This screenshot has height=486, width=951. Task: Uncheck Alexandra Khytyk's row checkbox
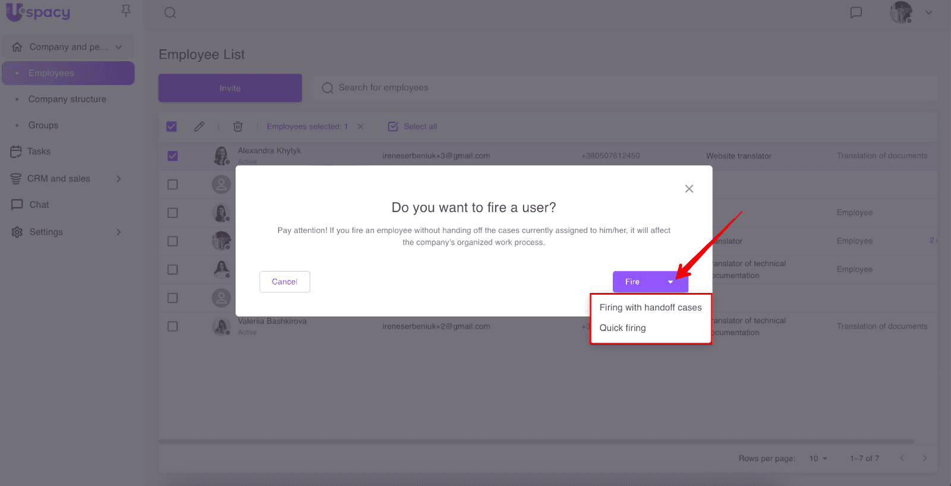tap(172, 156)
